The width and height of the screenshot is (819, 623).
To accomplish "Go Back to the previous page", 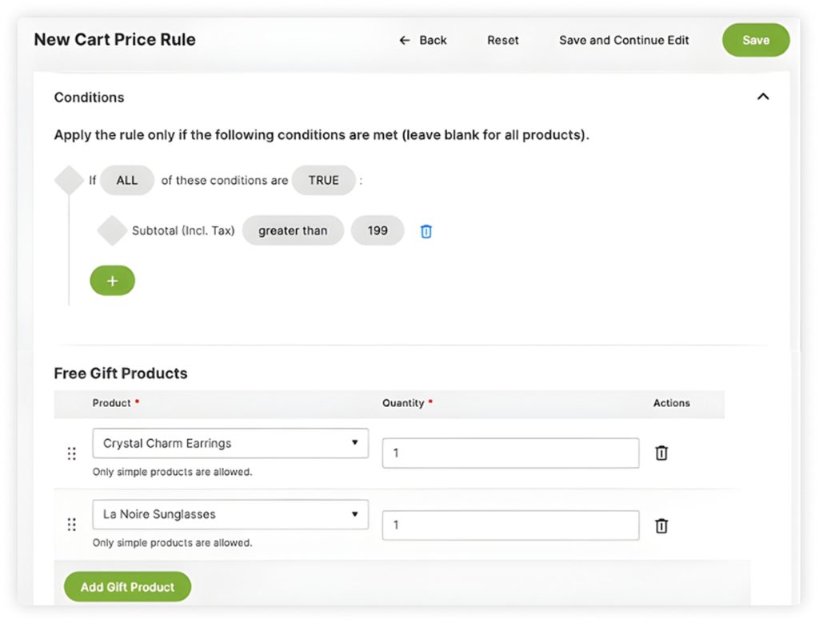I will 423,40.
